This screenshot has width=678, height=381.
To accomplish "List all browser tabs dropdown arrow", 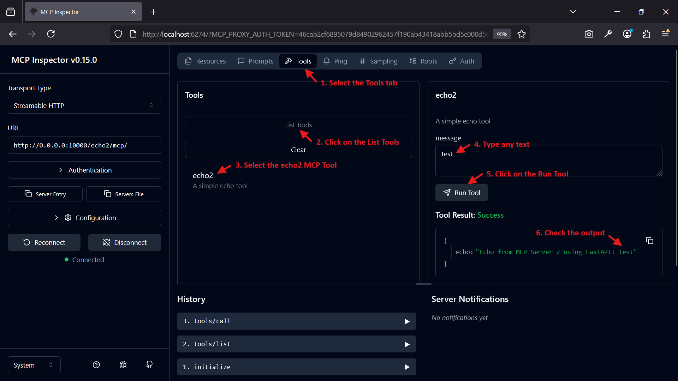I will click(573, 12).
